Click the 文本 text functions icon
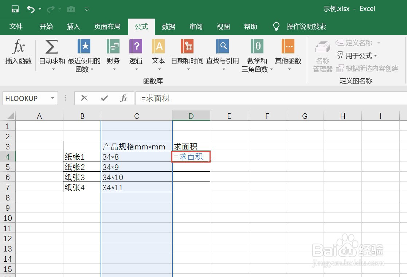 click(x=158, y=47)
